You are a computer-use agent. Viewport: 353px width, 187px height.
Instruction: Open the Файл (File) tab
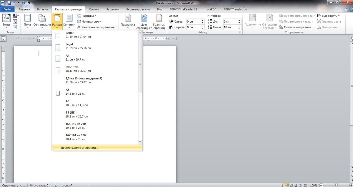tap(7, 9)
